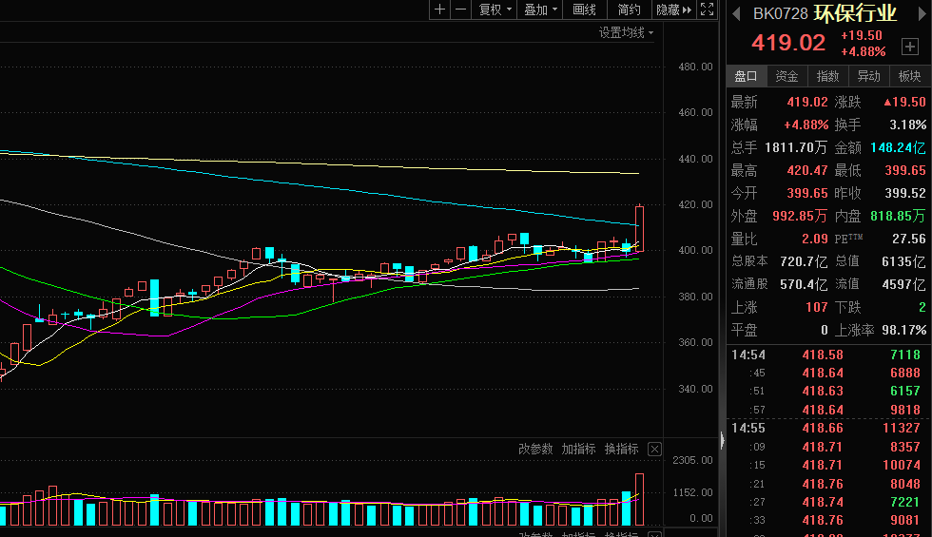Hide side panel with 隐藏 button

click(x=673, y=10)
